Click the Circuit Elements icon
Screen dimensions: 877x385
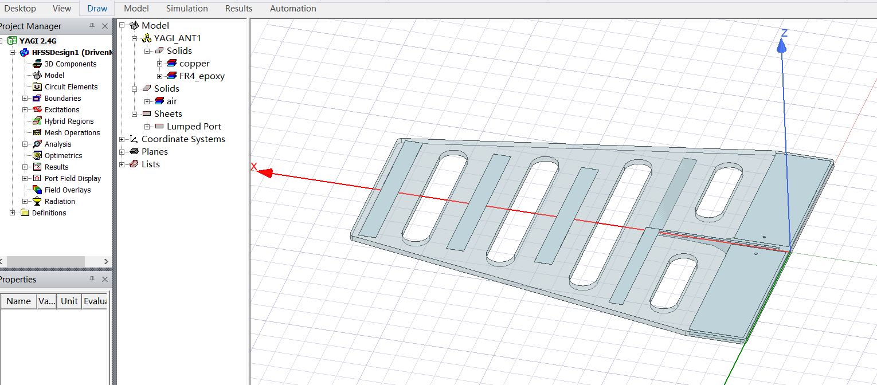click(x=37, y=87)
